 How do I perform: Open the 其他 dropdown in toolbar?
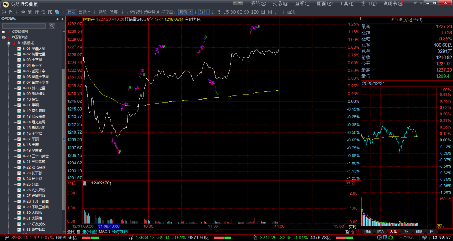(x=185, y=12)
